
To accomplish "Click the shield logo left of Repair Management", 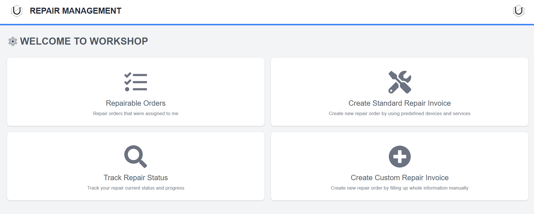I will click(x=17, y=11).
